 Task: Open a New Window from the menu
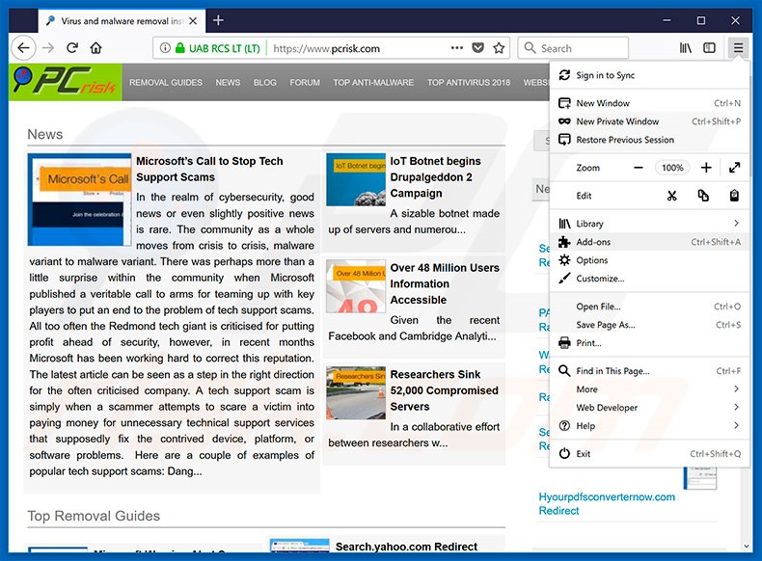click(x=649, y=103)
